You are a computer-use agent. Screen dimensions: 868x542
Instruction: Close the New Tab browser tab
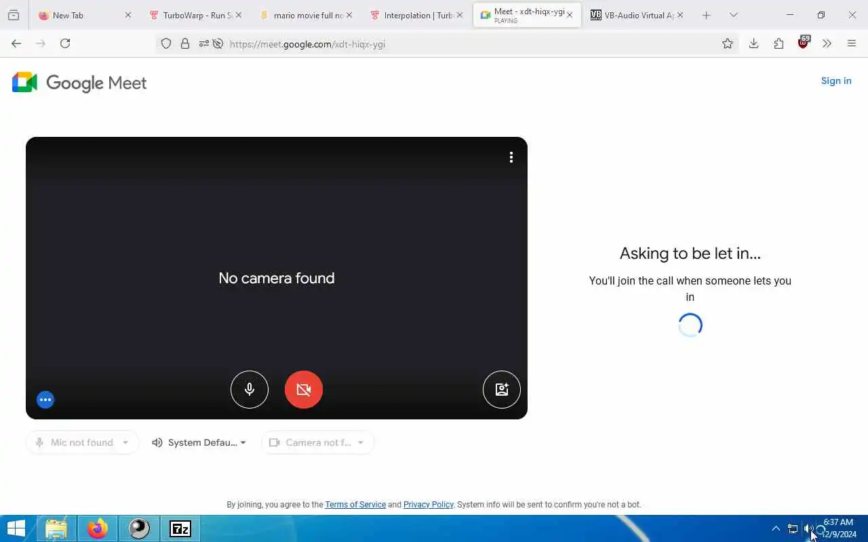click(127, 15)
